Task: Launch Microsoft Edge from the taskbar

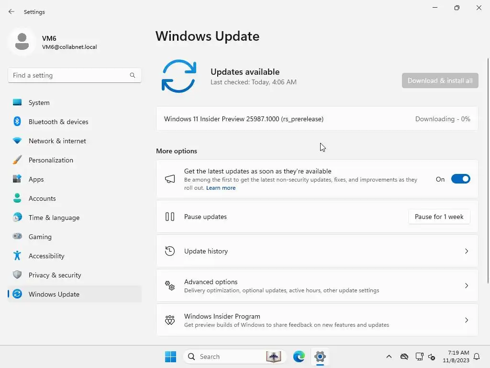Action: pyautogui.click(x=299, y=356)
